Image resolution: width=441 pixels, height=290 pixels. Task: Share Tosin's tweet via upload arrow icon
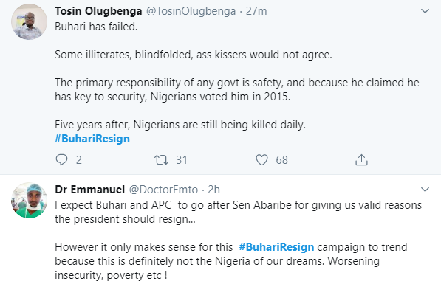click(x=361, y=159)
